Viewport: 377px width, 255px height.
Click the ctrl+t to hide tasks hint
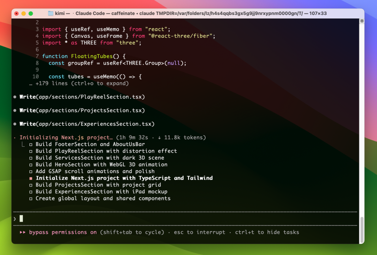[x=267, y=232]
